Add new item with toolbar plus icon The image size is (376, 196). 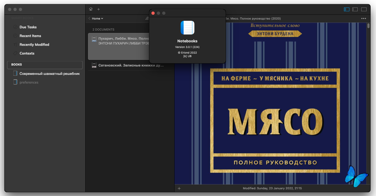pos(98,9)
